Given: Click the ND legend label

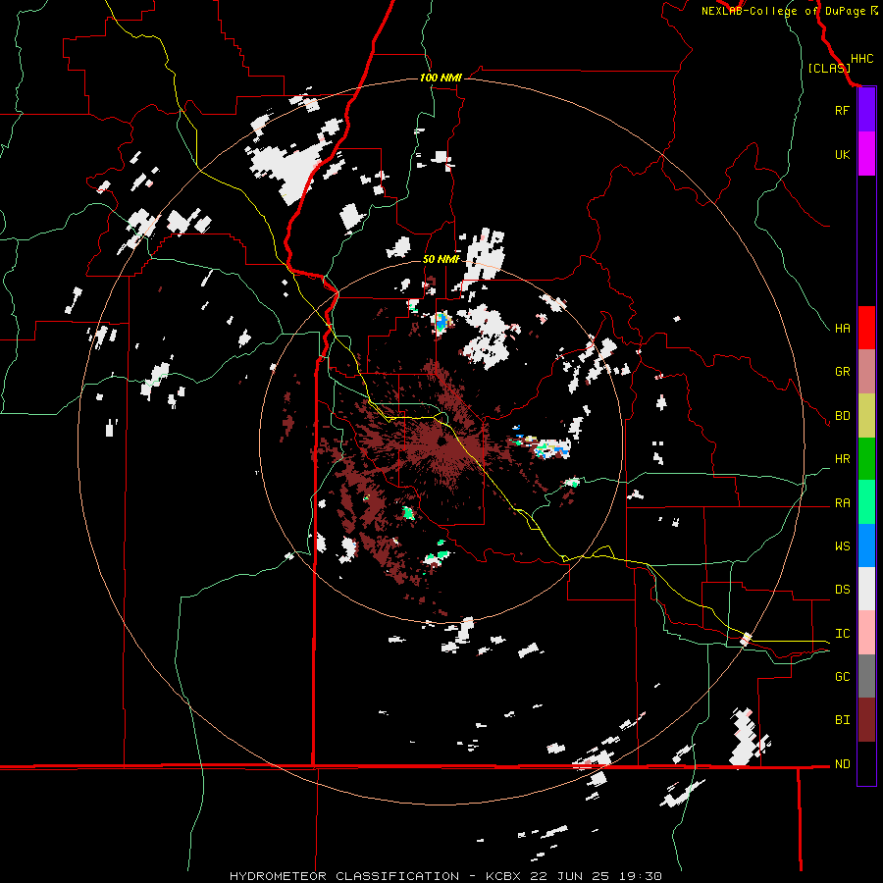Looking at the screenshot, I should [842, 764].
